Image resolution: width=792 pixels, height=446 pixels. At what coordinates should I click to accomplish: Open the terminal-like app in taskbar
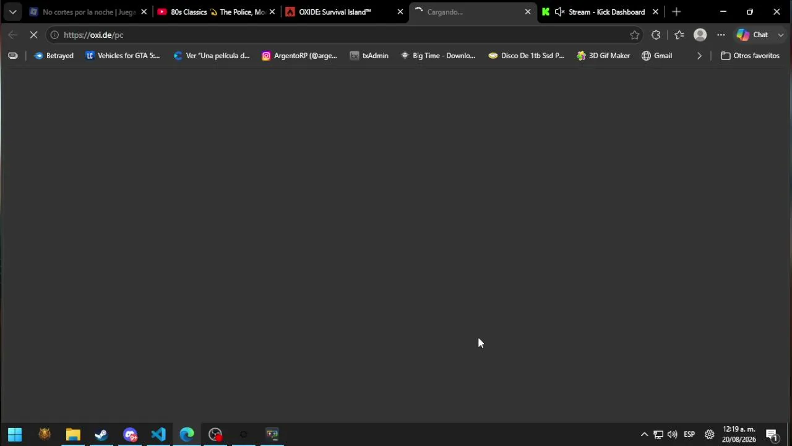point(272,434)
